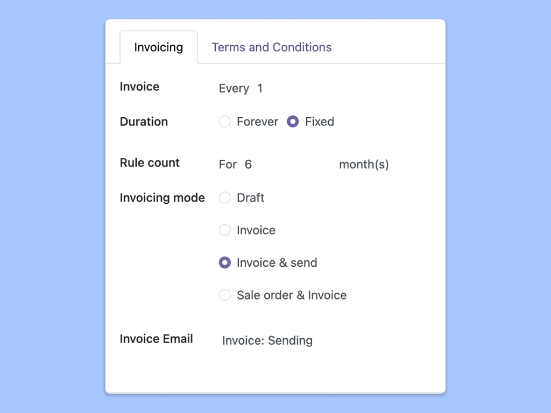Click empty tab bar right of Terms and Conditions
This screenshot has height=413, width=551.
pos(392,47)
